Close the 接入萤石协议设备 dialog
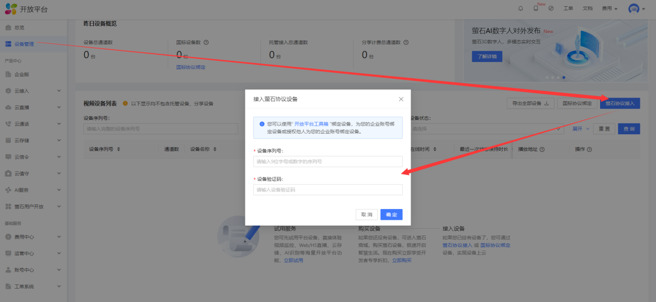656x302 pixels. [x=401, y=99]
